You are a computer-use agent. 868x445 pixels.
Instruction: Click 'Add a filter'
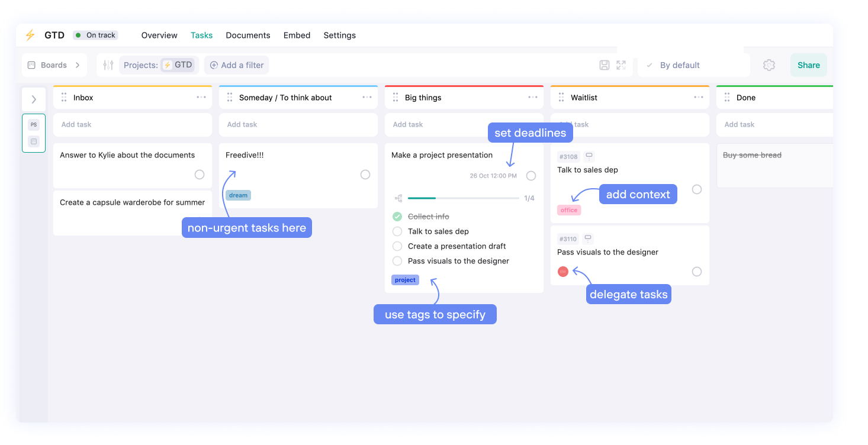click(236, 65)
